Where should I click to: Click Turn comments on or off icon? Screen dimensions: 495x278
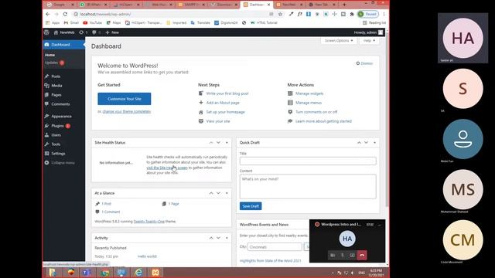(290, 112)
